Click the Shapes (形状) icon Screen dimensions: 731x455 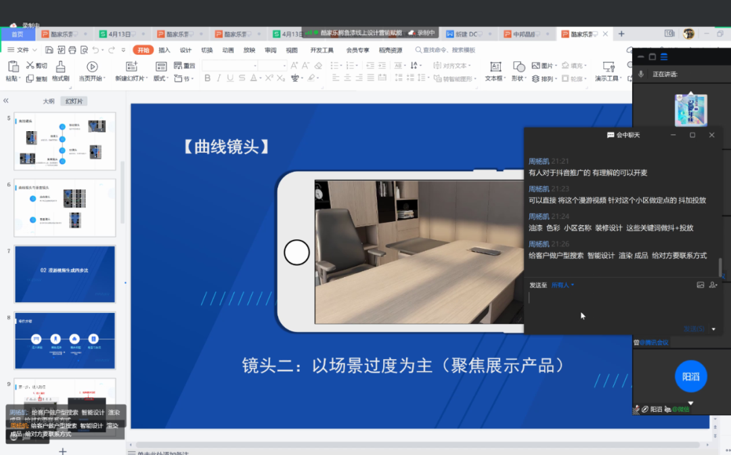tap(518, 67)
